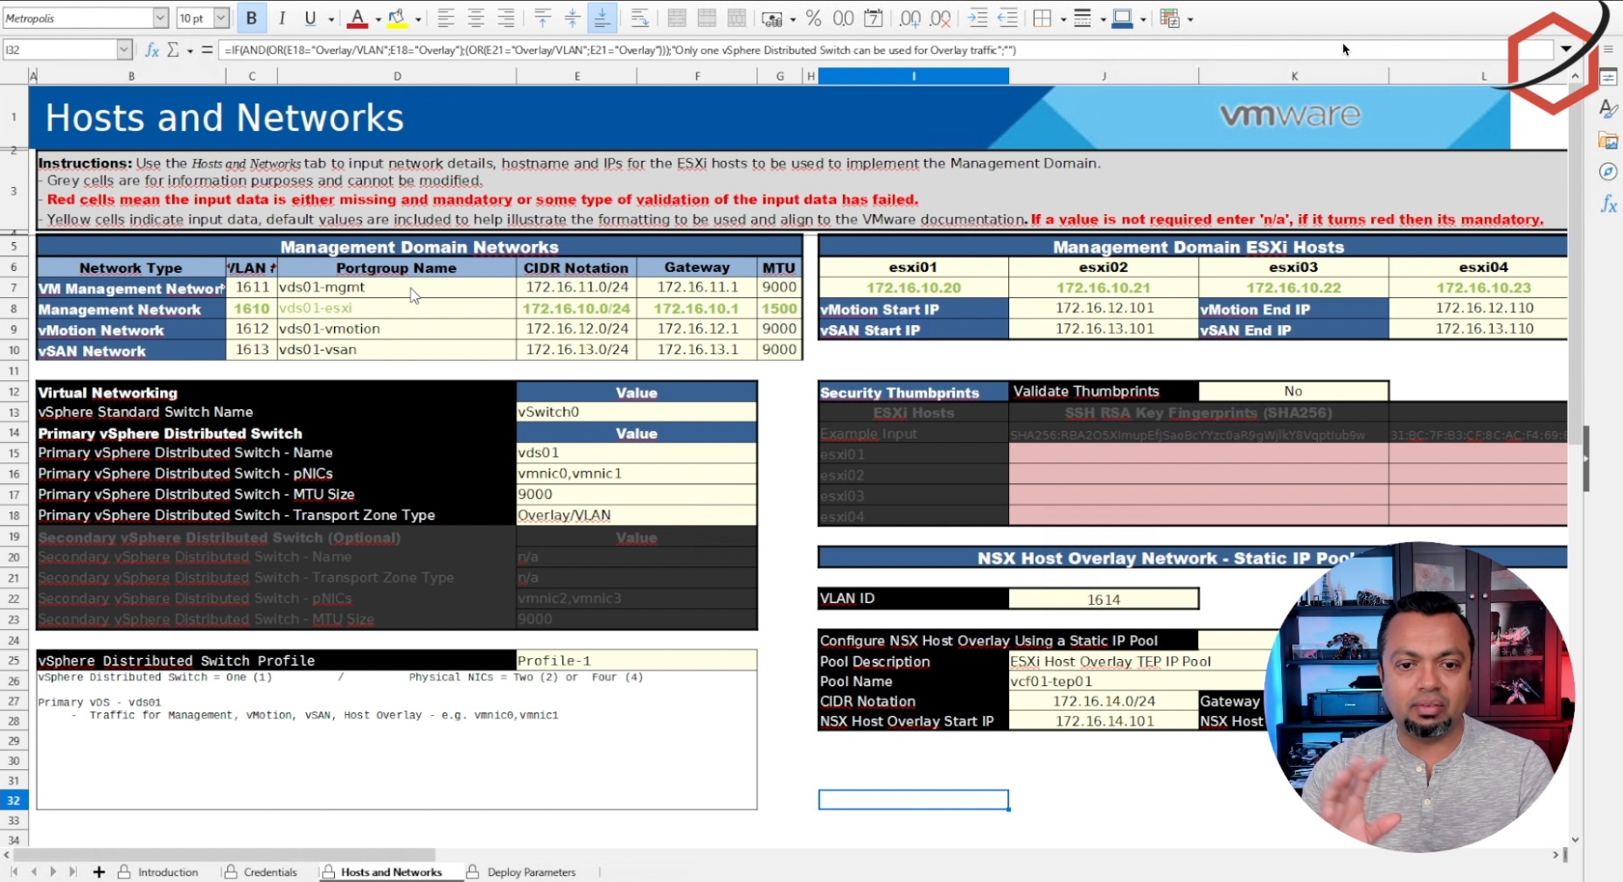
Task: Format as Date
Action: (873, 18)
